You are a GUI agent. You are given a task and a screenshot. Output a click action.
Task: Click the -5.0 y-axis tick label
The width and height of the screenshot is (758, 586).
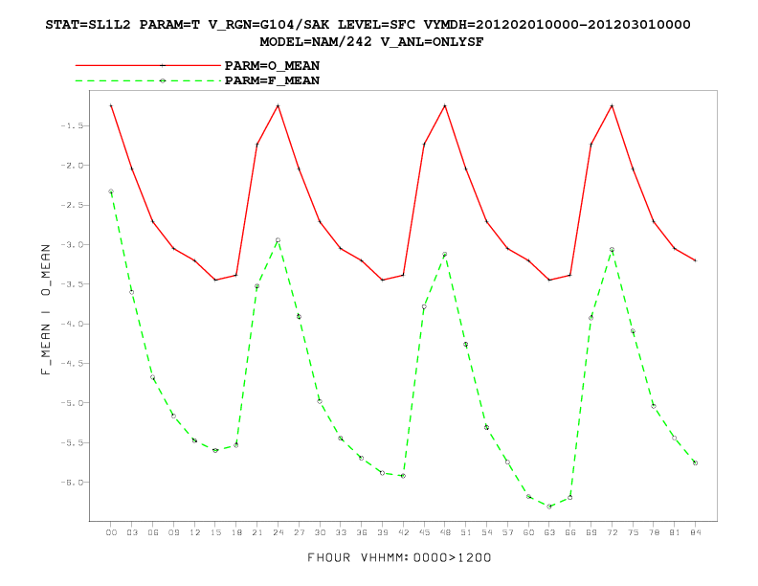coord(72,403)
